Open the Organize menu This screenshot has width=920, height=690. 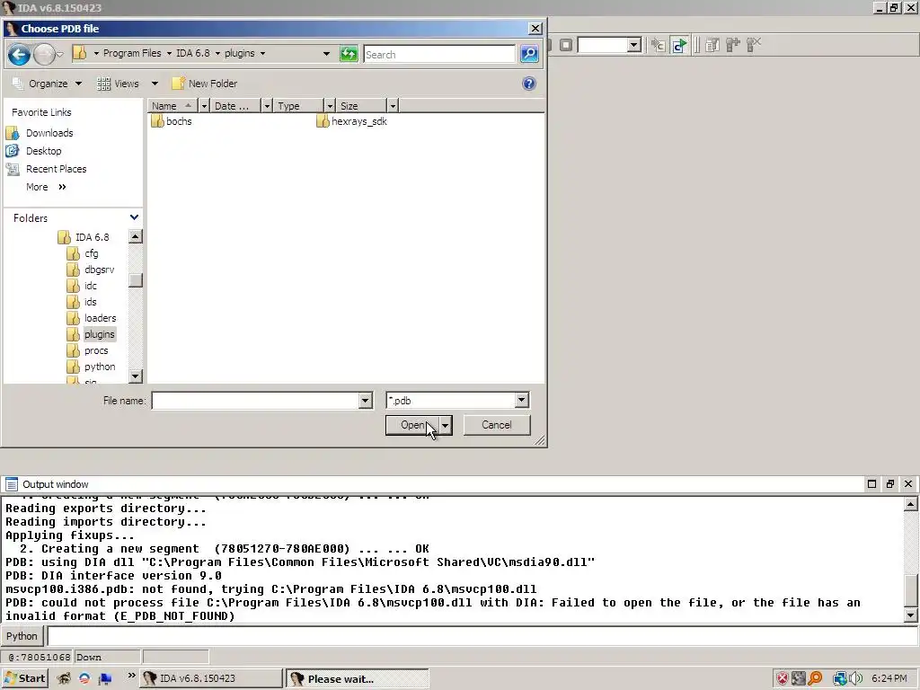pos(47,84)
